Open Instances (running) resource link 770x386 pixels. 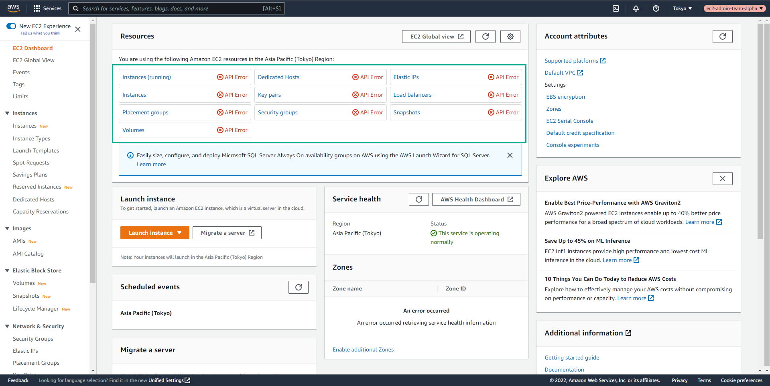coord(146,77)
